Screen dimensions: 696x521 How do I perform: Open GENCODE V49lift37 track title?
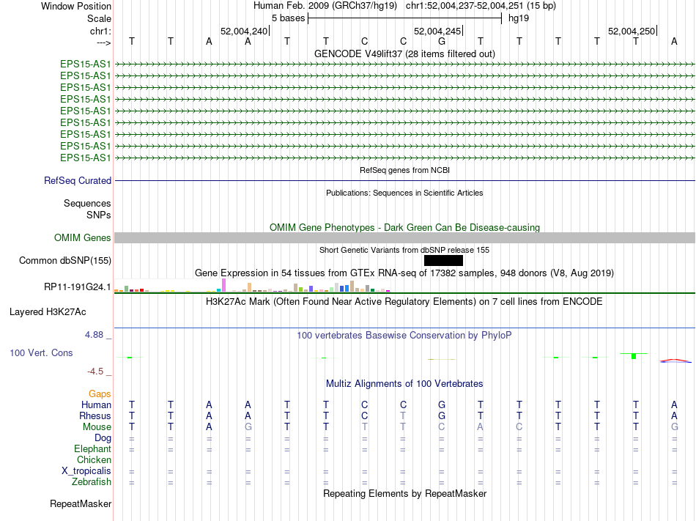click(404, 53)
